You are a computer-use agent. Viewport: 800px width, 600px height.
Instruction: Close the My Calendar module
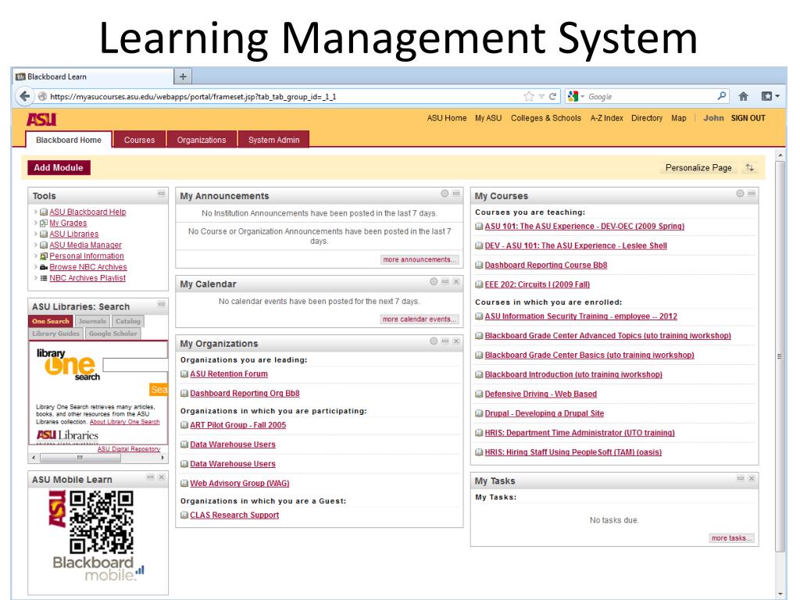456,281
